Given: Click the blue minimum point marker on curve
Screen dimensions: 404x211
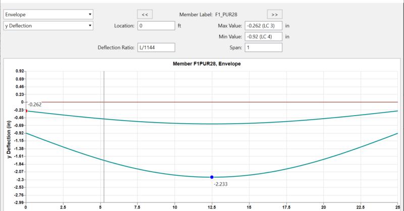Looking at the screenshot, I should click(212, 177).
